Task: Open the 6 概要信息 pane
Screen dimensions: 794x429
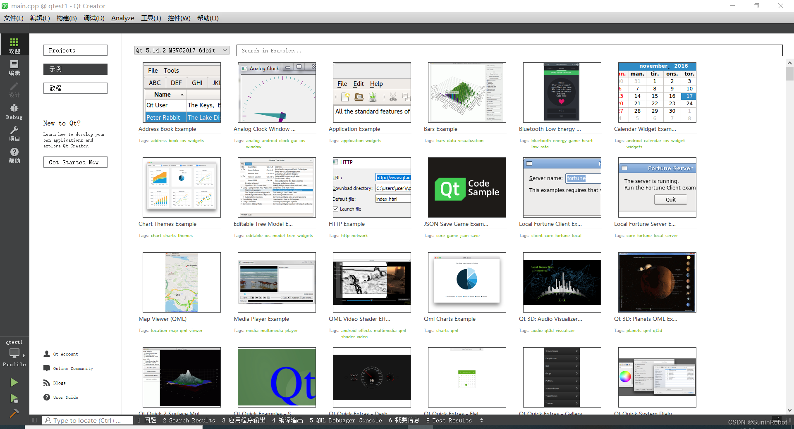Action: [x=404, y=420]
